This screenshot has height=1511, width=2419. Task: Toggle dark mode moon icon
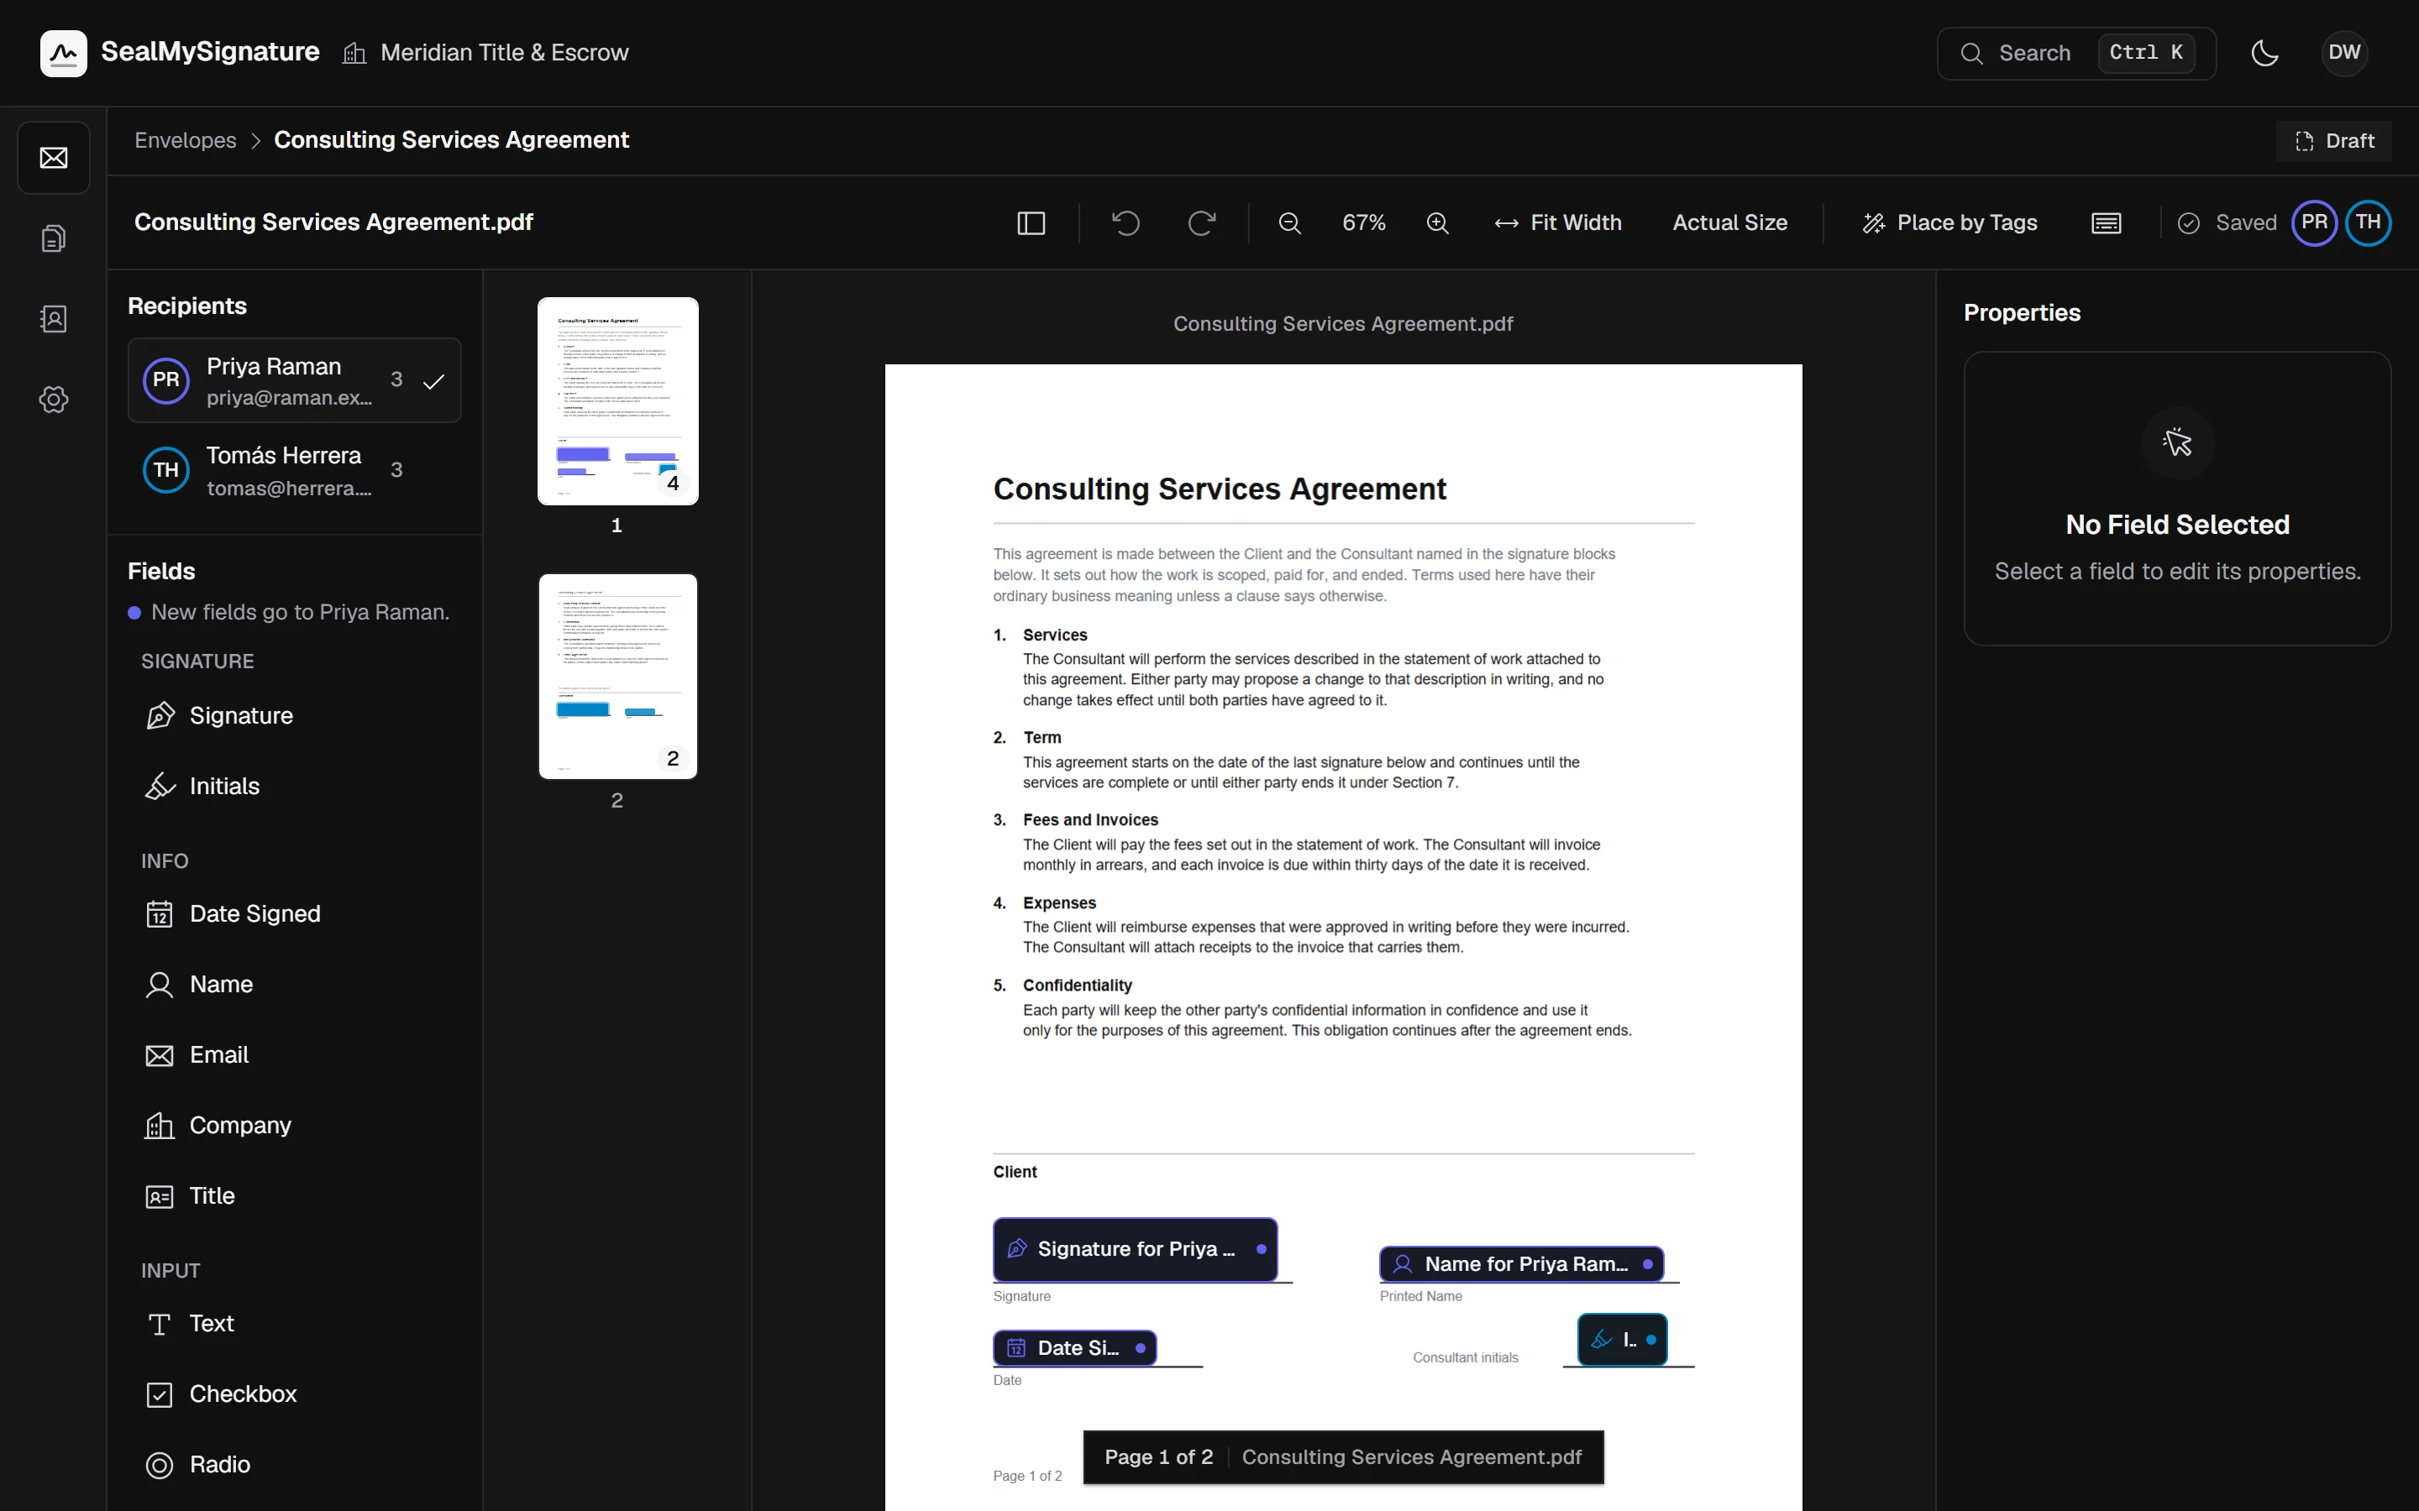coord(2265,53)
